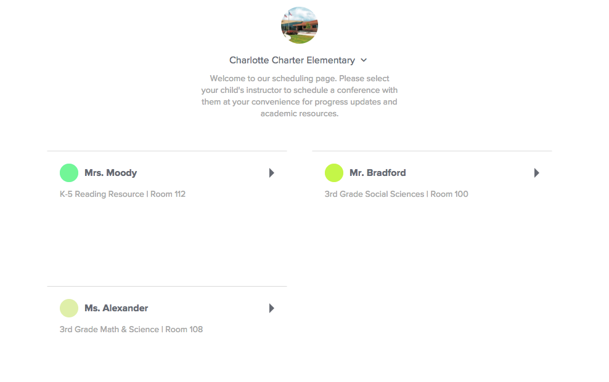Click the Ms. Alexander name label
Screen dimensions: 609x382
click(116, 308)
